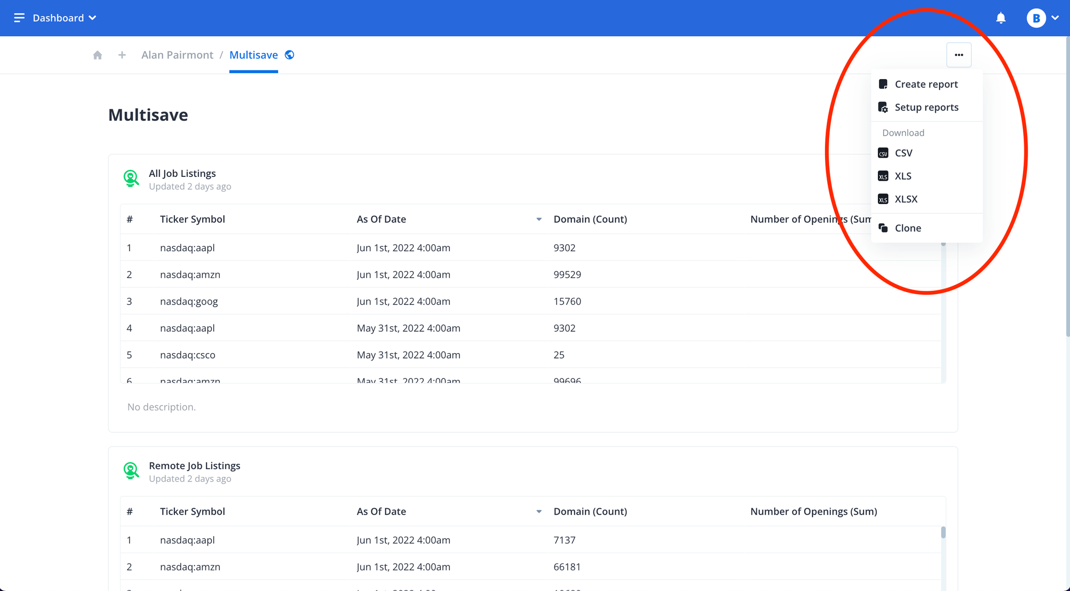Click the Remote Job Listings table scrollbar

click(x=943, y=533)
